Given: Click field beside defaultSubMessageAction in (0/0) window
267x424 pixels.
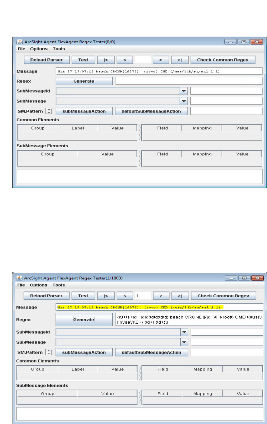Looking at the screenshot, I should point(226,111).
